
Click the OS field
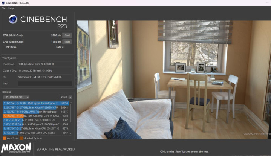click(x=45, y=77)
